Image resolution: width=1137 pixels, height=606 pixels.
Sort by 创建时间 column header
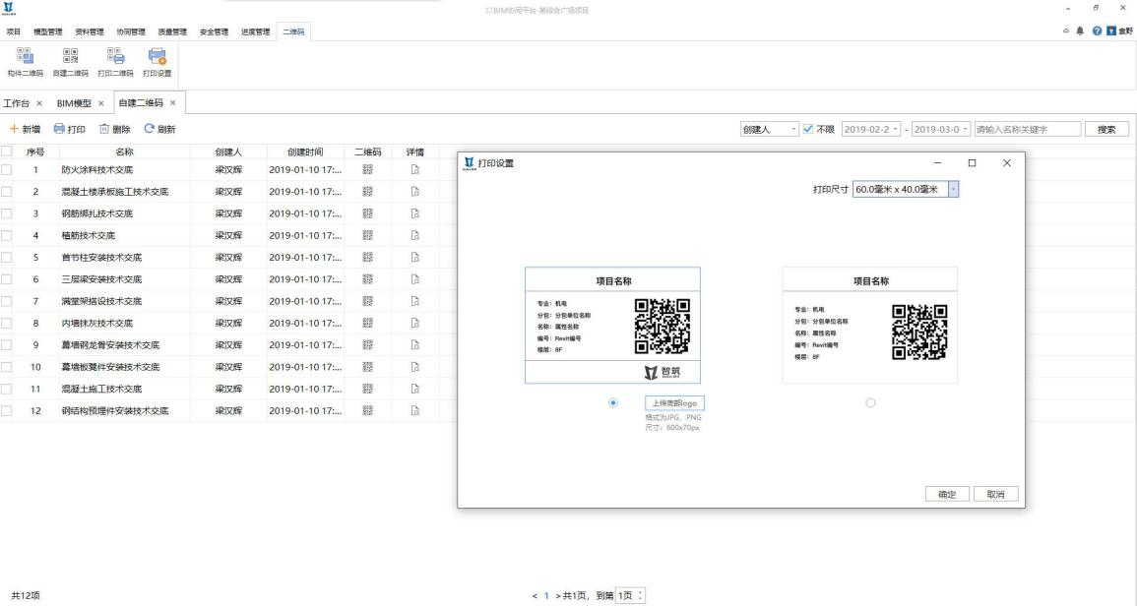tap(304, 151)
